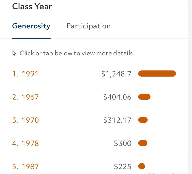192x174 pixels.
Task: Click the $404.06 generosity amount
Action: 117,97
